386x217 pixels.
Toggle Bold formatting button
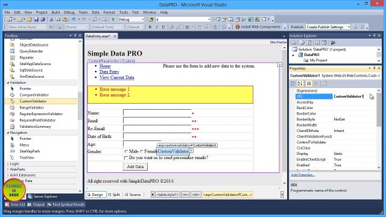(x=150, y=27)
